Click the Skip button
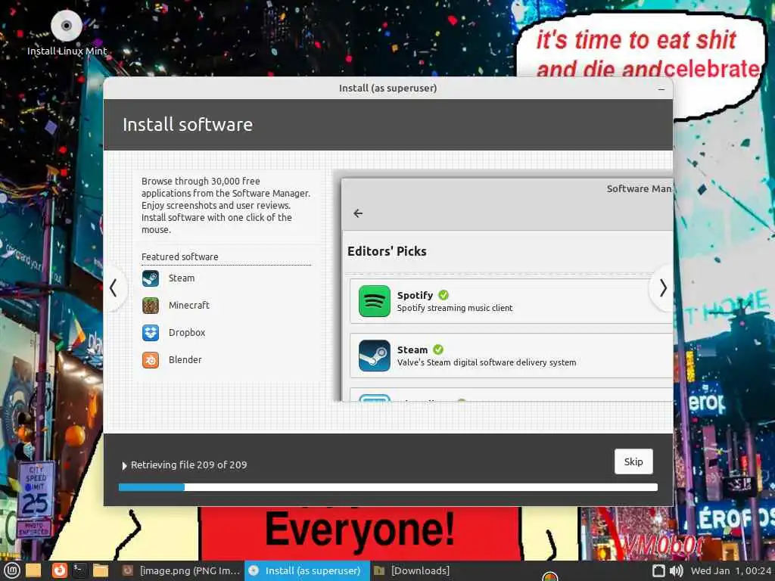The height and width of the screenshot is (581, 775). click(x=633, y=461)
